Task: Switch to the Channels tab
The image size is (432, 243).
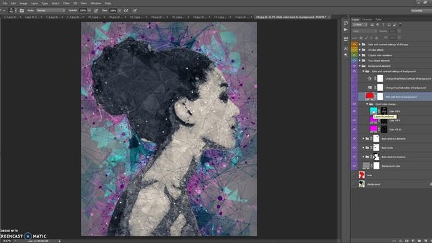Action: coord(367,20)
